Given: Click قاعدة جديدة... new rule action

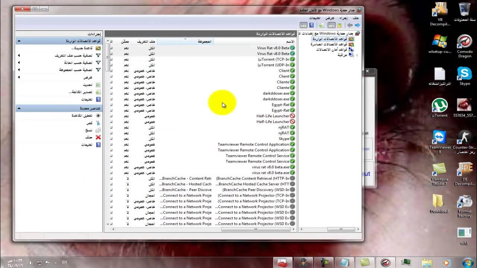Looking at the screenshot, I should 86,48.
